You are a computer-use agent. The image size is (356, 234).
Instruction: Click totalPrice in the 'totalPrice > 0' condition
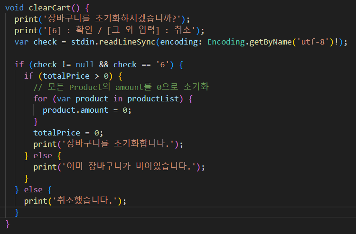pyautogui.click(x=66, y=76)
